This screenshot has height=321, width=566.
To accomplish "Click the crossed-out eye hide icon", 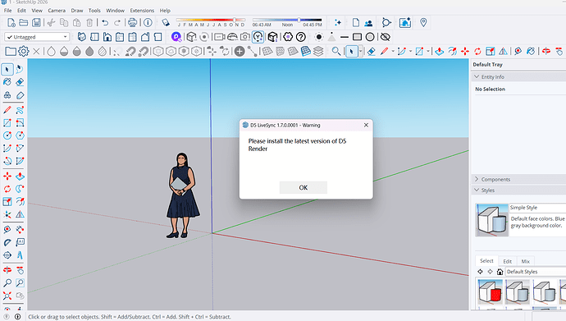I will pyautogui.click(x=386, y=37).
